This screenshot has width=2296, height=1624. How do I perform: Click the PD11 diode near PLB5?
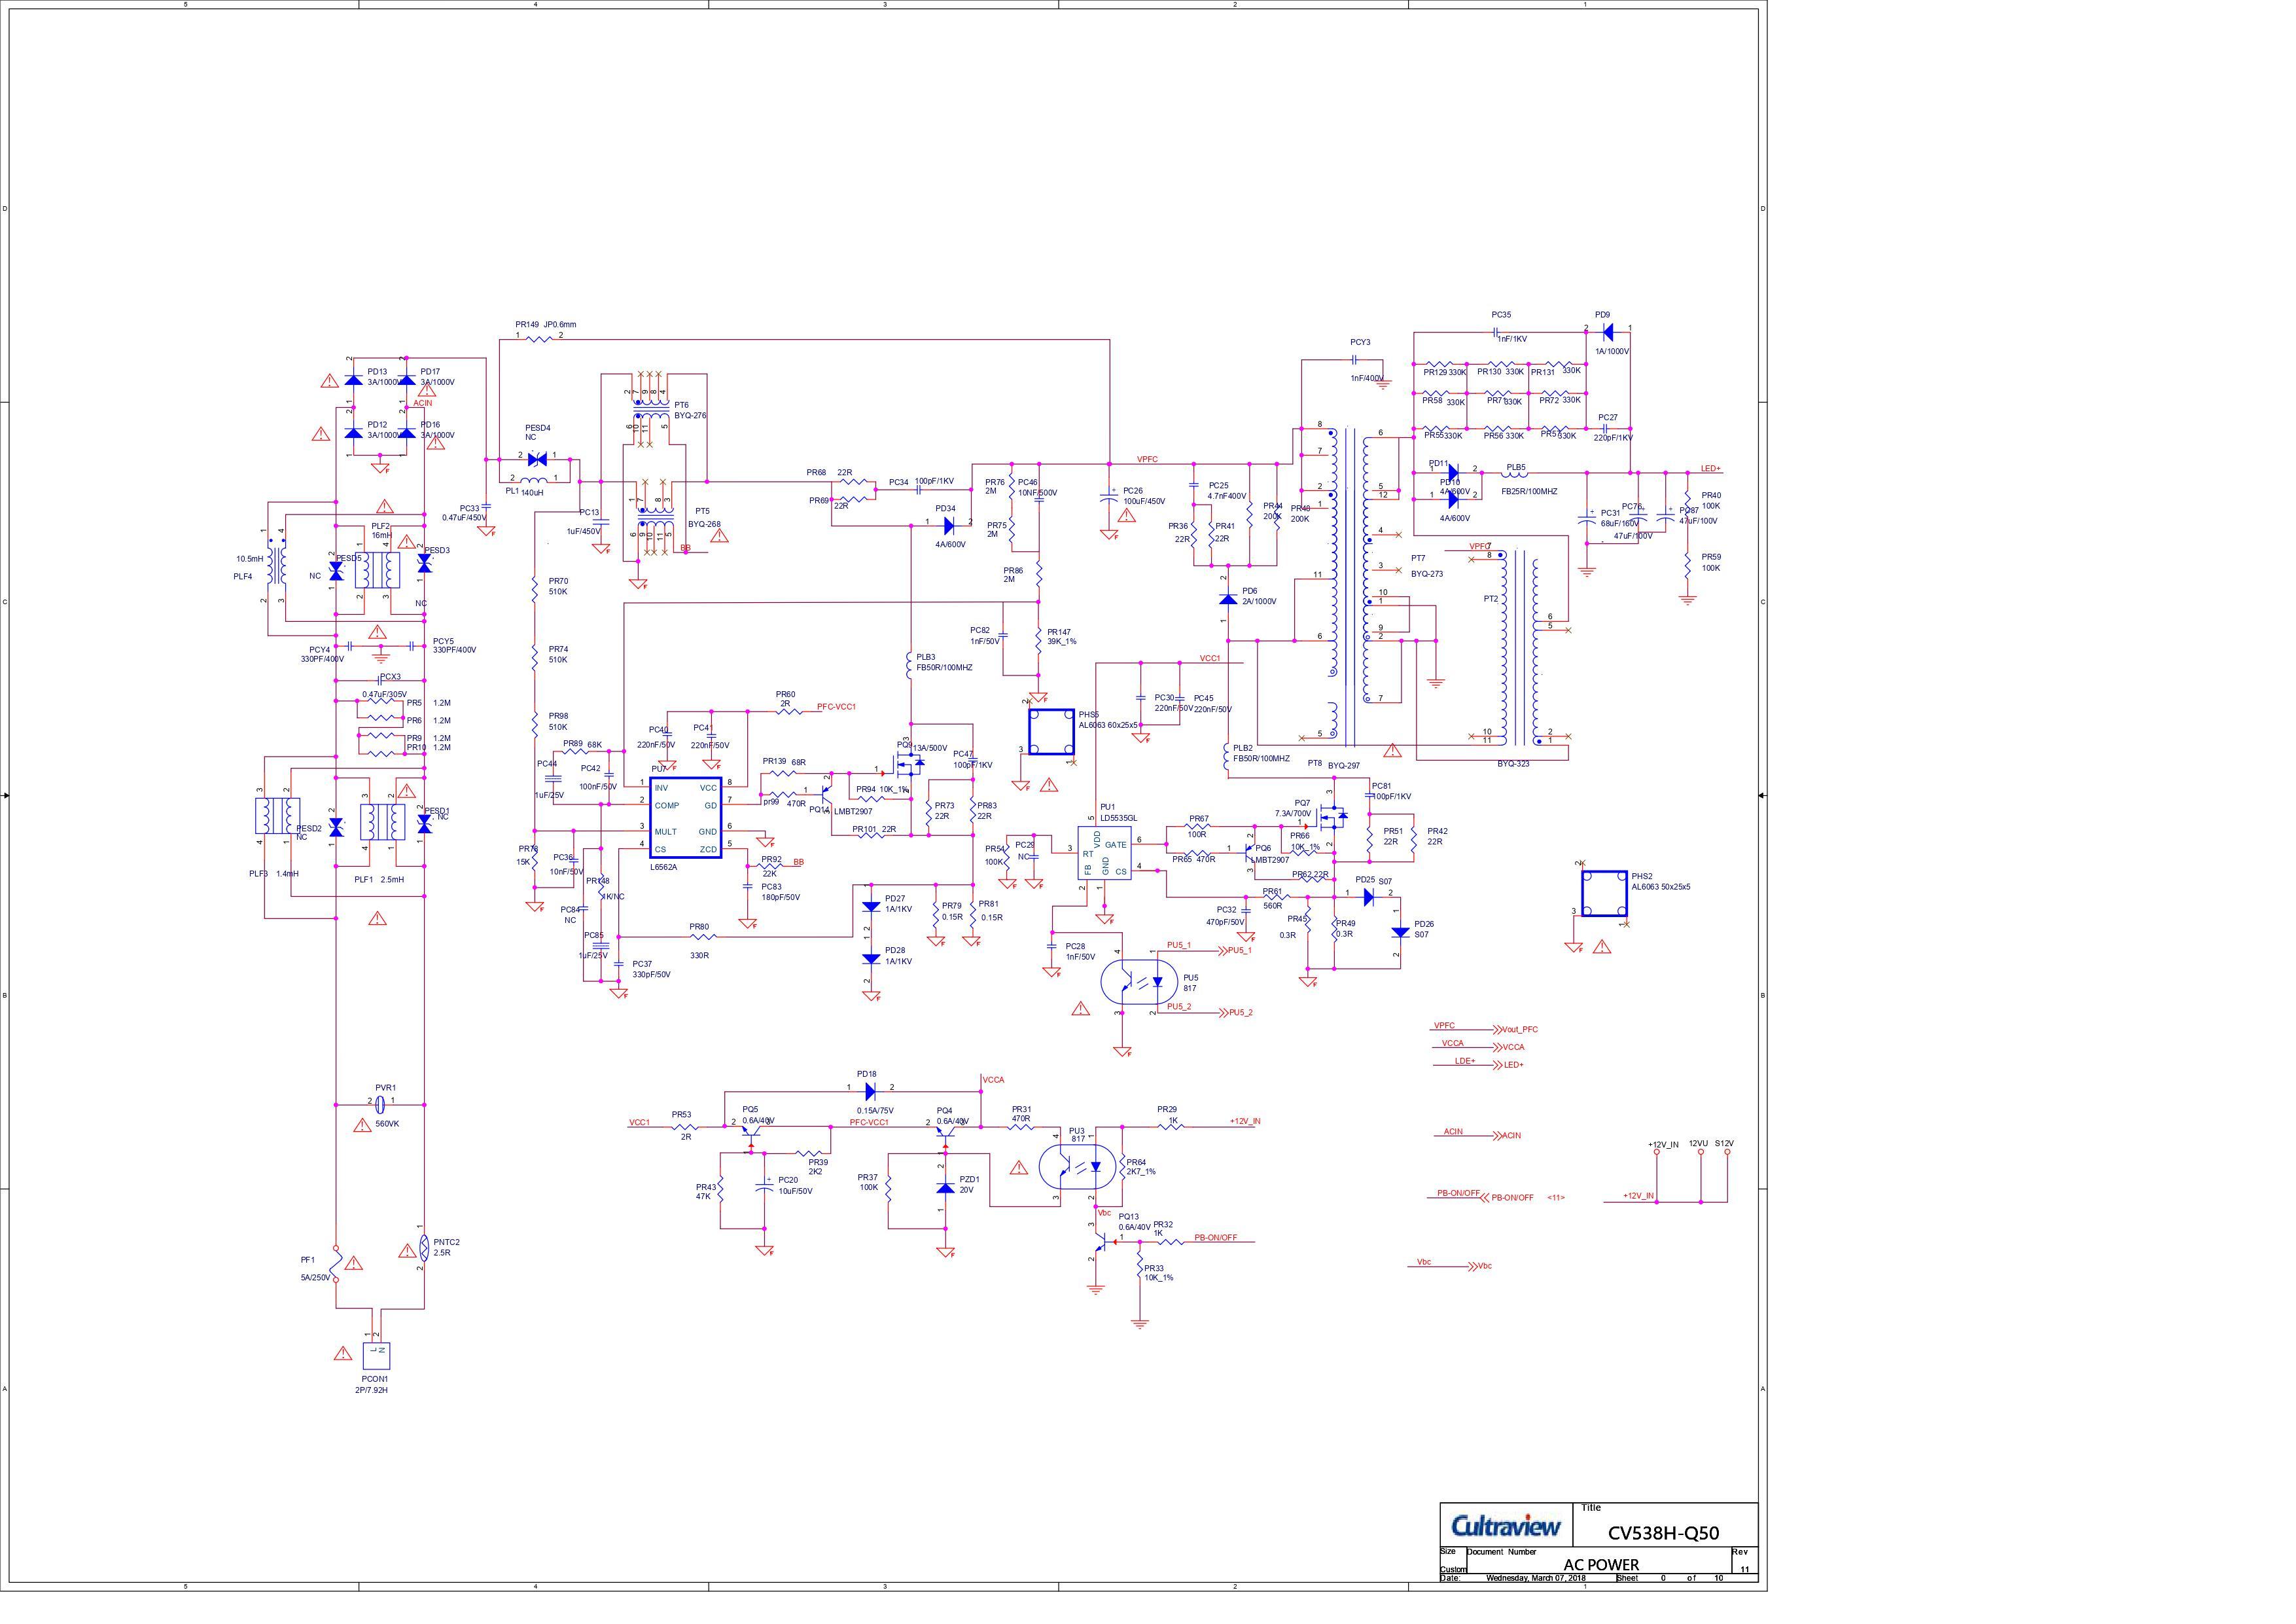coord(1453,473)
